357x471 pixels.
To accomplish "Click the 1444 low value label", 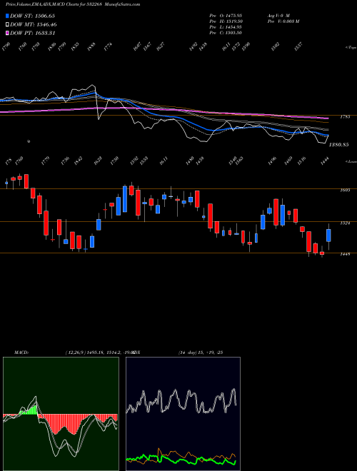I will [326, 161].
